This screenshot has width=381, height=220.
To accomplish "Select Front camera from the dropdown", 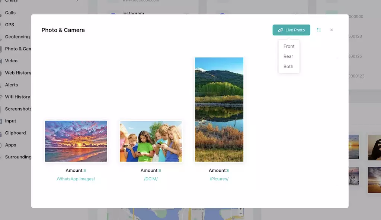I will tap(289, 46).
